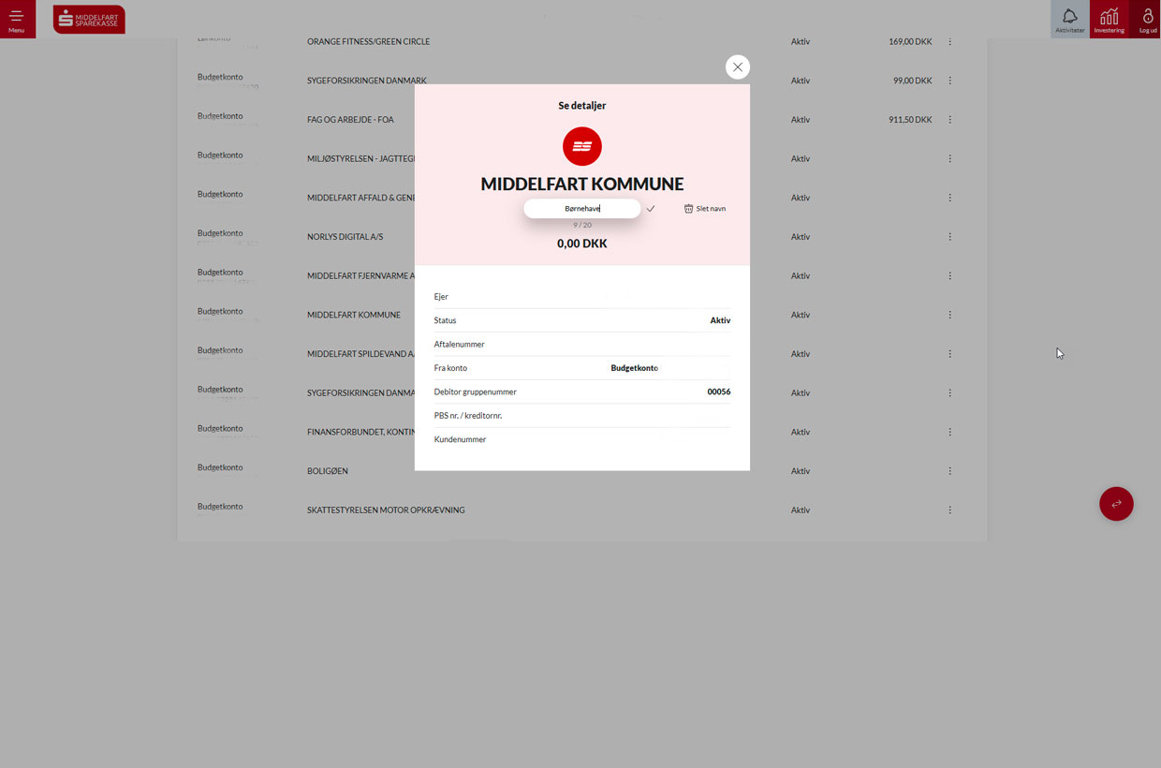Image resolution: width=1161 pixels, height=768 pixels.
Task: Open Aktiviteter bell notifications
Action: coord(1069,19)
